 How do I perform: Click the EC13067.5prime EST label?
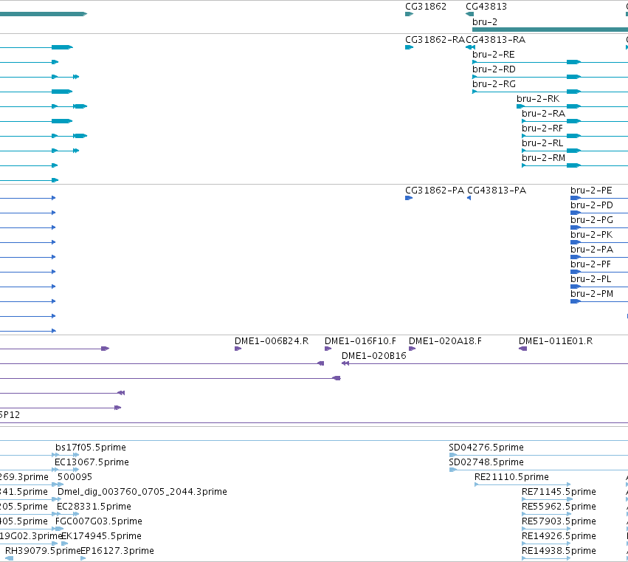pyautogui.click(x=92, y=462)
